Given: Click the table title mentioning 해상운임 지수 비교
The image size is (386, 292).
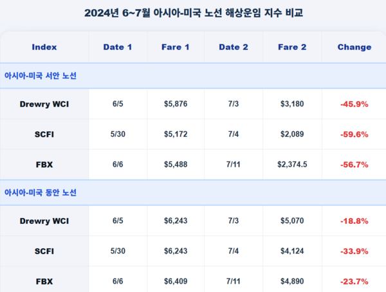Looking at the screenshot, I should click(x=193, y=13).
